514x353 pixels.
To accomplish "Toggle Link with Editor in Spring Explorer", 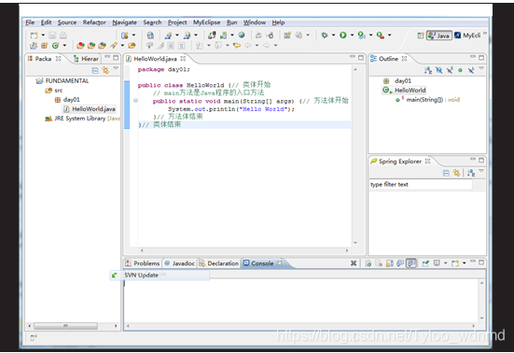I will [x=457, y=173].
